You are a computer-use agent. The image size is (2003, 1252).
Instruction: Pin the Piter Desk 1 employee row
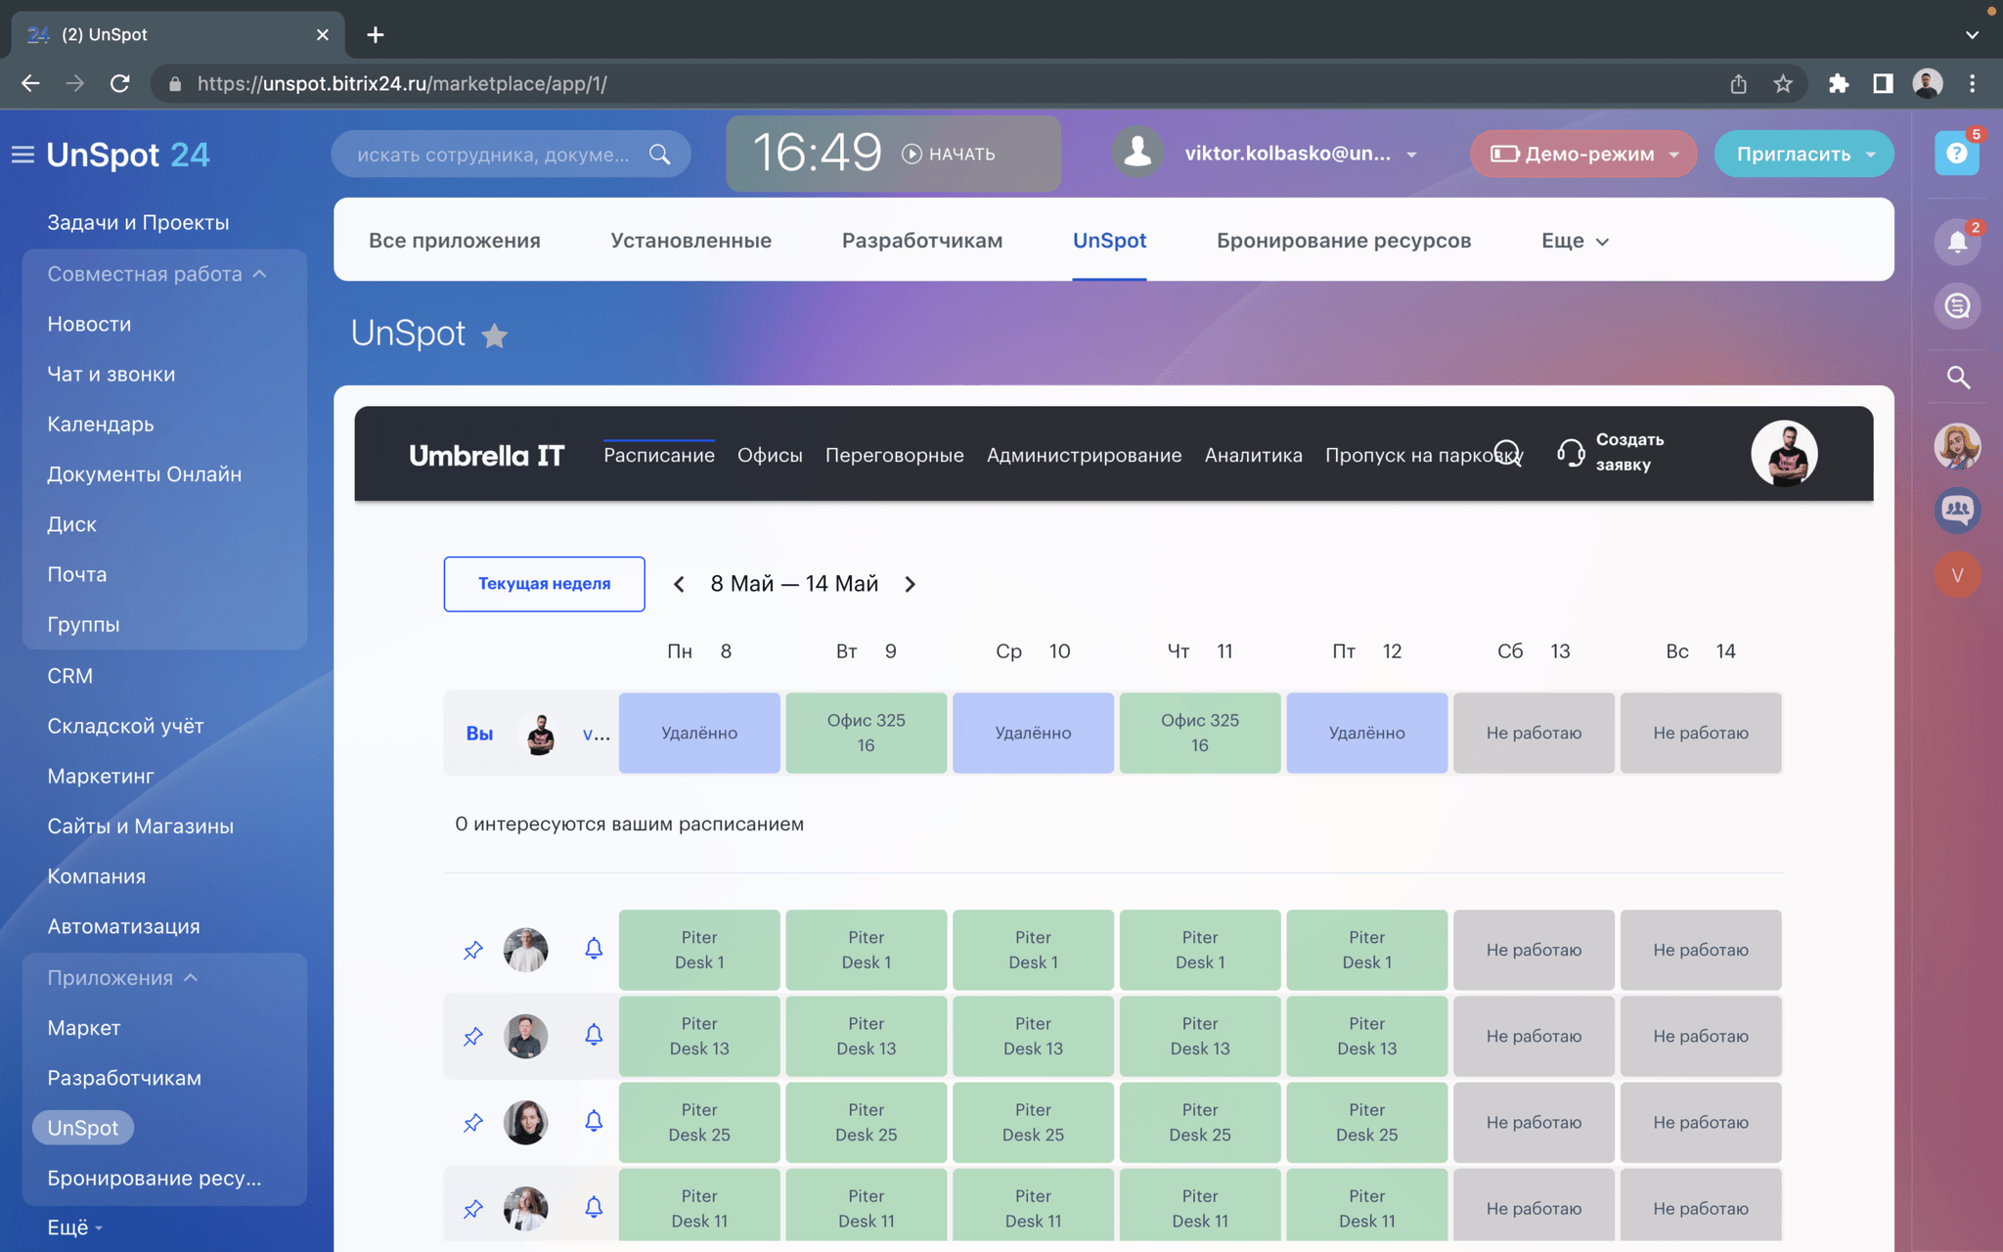(x=473, y=950)
